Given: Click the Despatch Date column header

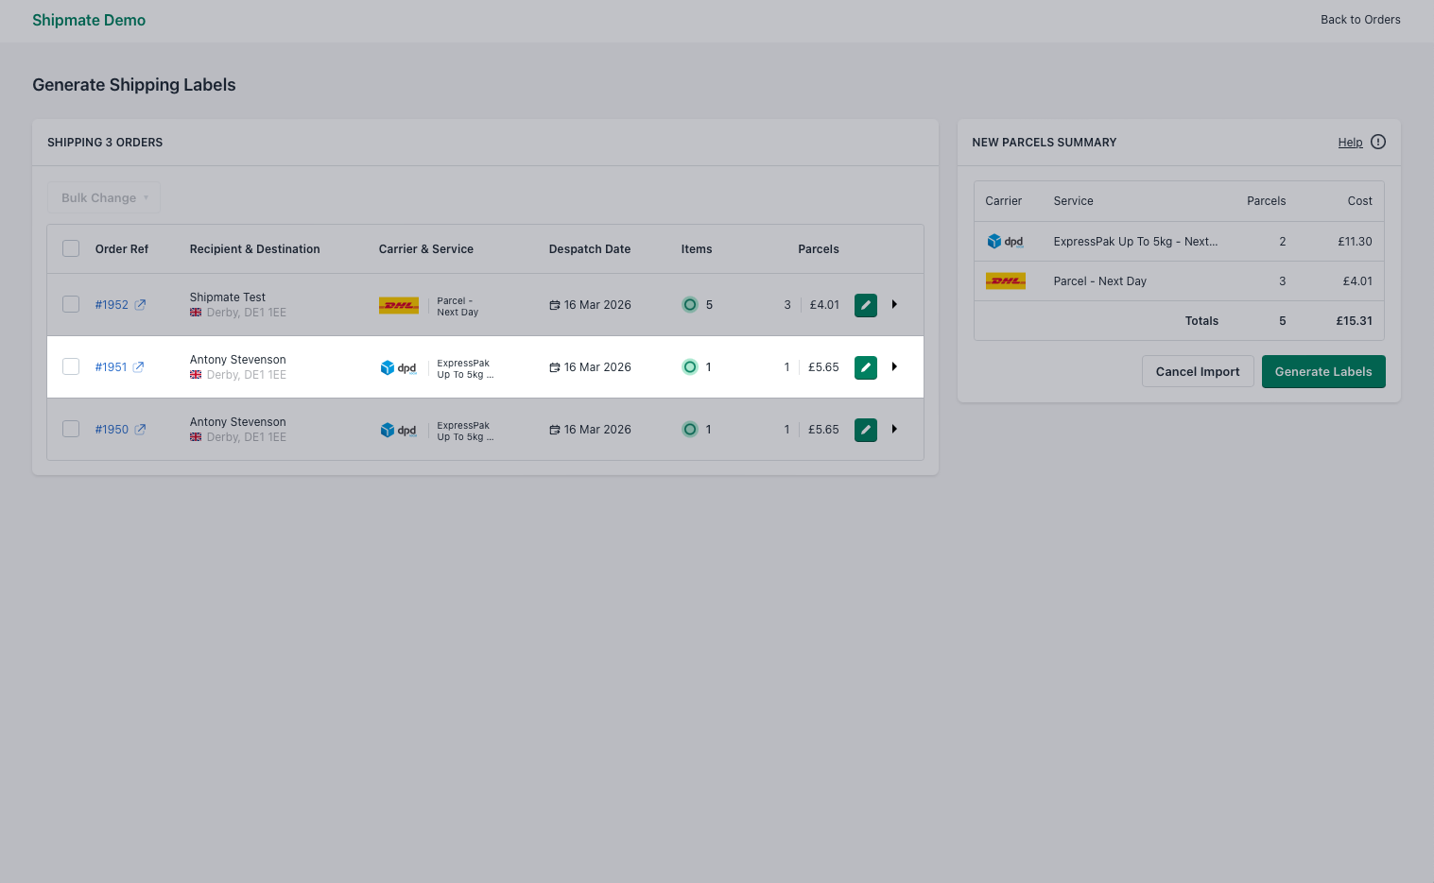Looking at the screenshot, I should pyautogui.click(x=589, y=249).
